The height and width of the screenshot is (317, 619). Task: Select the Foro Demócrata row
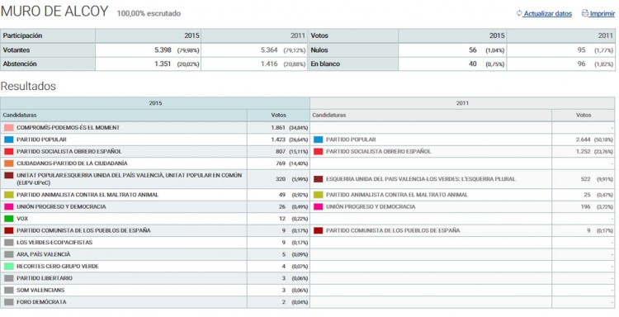[155, 302]
